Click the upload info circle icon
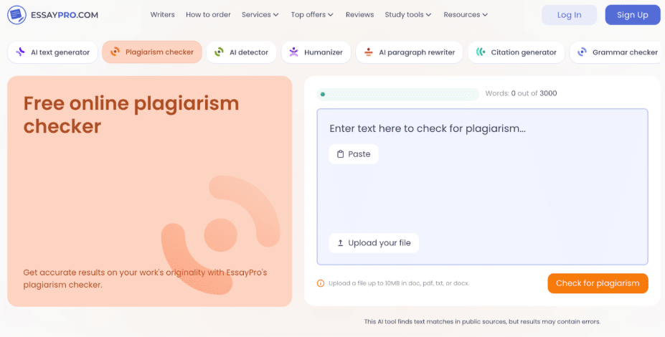Image resolution: width=665 pixels, height=337 pixels. tap(321, 283)
